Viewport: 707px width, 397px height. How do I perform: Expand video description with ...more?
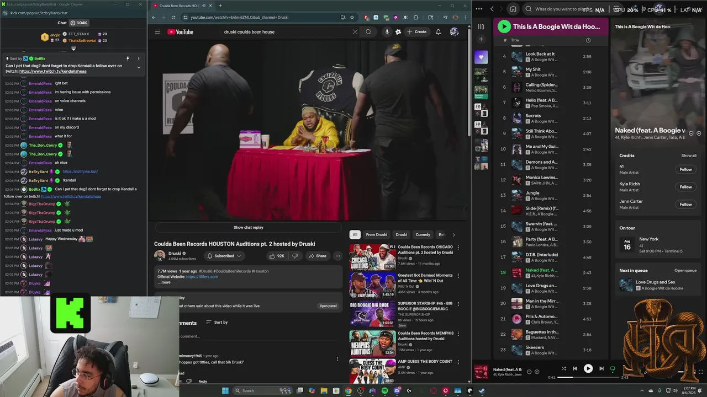point(165,282)
